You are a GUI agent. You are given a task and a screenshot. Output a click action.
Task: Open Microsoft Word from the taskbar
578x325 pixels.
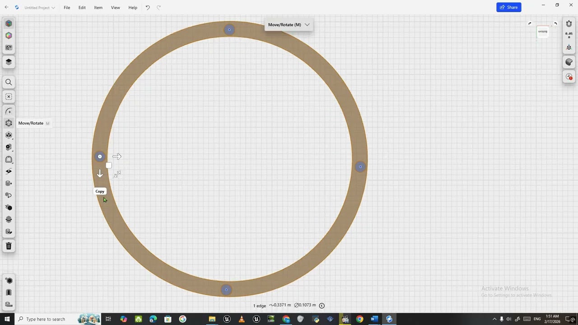[x=374, y=319]
